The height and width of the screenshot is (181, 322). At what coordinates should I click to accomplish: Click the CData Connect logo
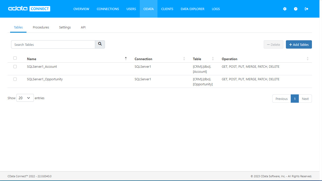click(x=29, y=9)
